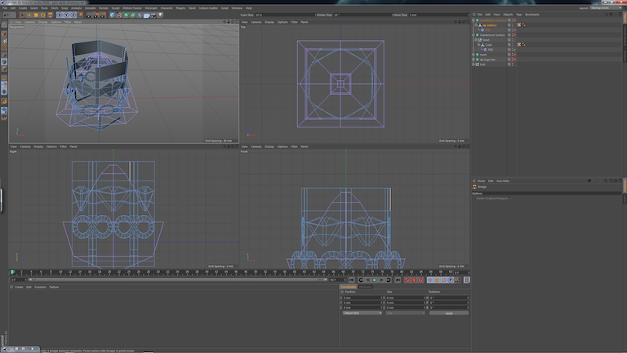Open Attribute Manager Mode menu
The width and height of the screenshot is (627, 353).
pos(481,181)
